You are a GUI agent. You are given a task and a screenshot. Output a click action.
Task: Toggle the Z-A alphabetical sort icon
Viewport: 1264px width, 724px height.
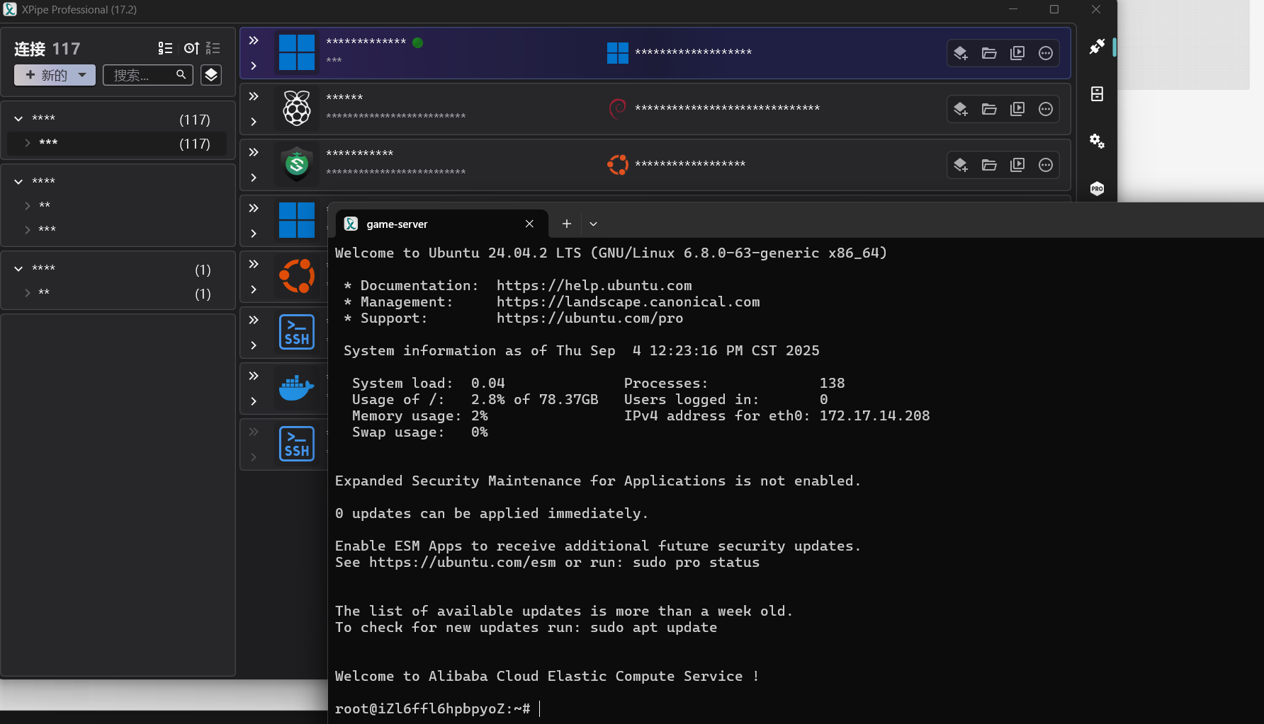tap(213, 48)
